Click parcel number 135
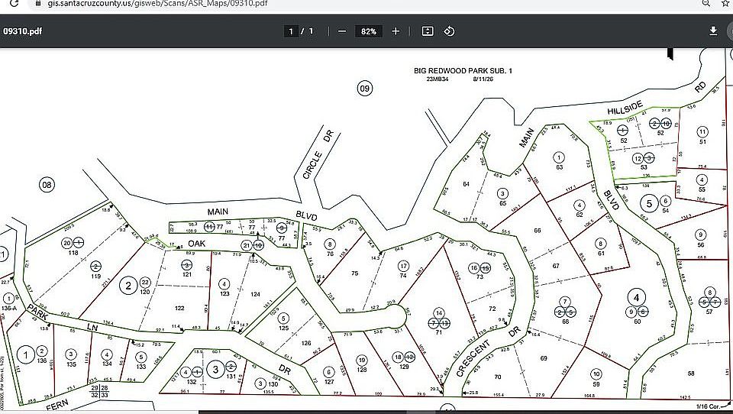Viewport: 733px width, 414px height. 71,364
